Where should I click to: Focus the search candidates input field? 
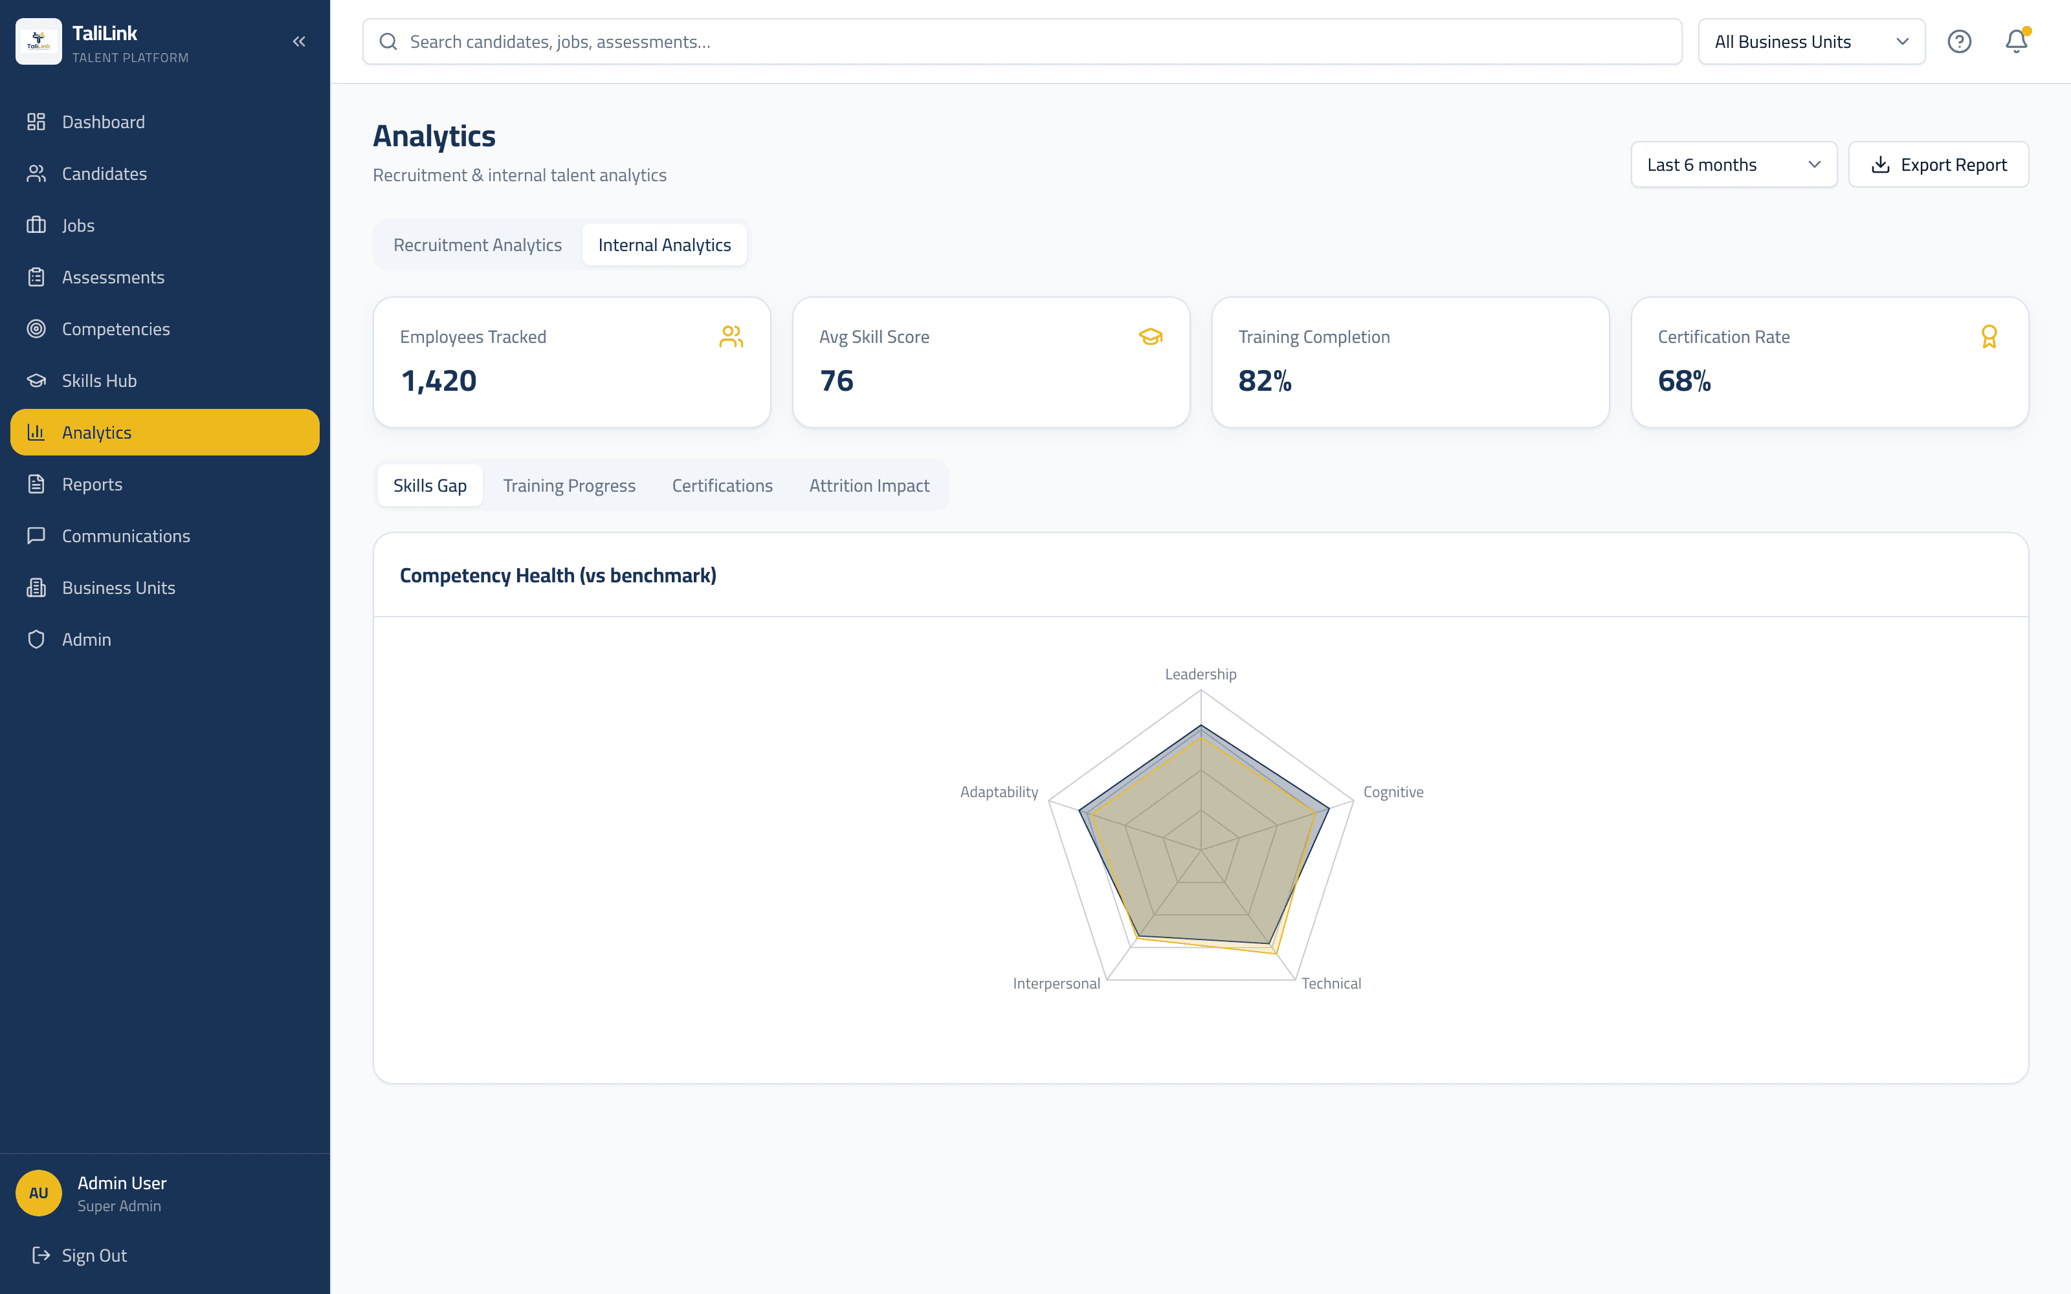coord(1022,41)
